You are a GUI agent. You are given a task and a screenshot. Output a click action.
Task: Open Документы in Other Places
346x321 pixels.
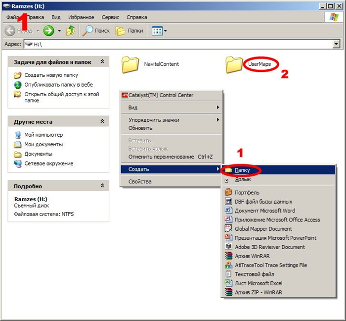tap(38, 154)
